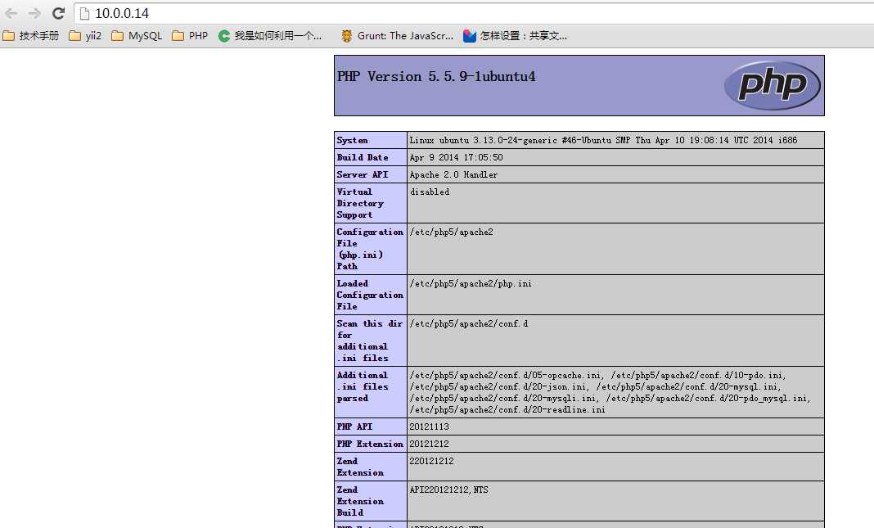Open the 怎样设置：共享文... bookmark
This screenshot has width=874, height=528.
pos(516,36)
